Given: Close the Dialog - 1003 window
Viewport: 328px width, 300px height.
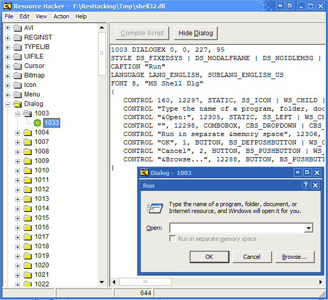Looking at the screenshot, I should pyautogui.click(x=317, y=172).
